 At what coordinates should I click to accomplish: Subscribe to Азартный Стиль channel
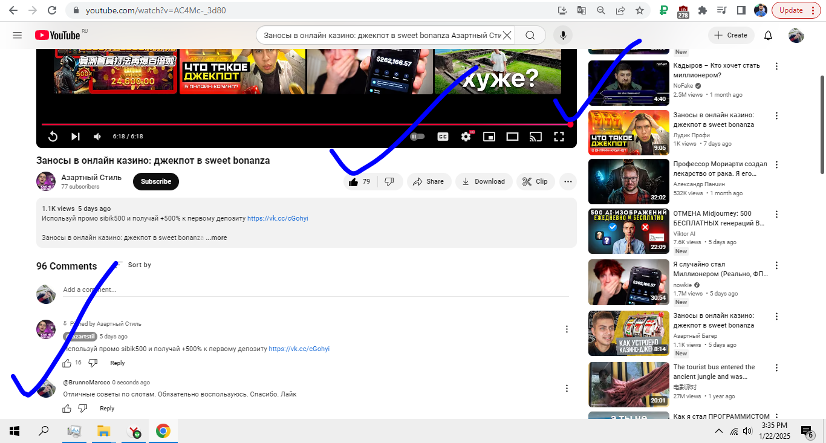point(156,181)
